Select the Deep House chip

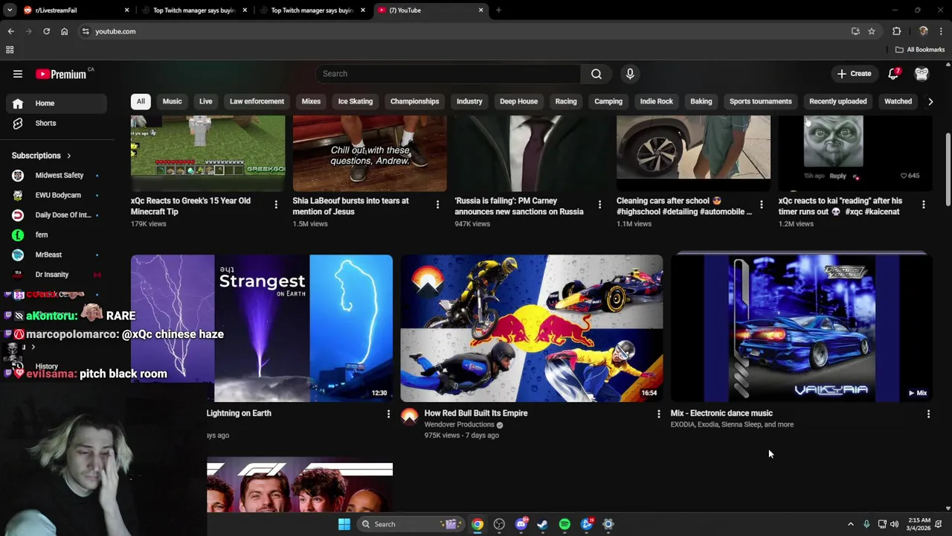point(518,101)
